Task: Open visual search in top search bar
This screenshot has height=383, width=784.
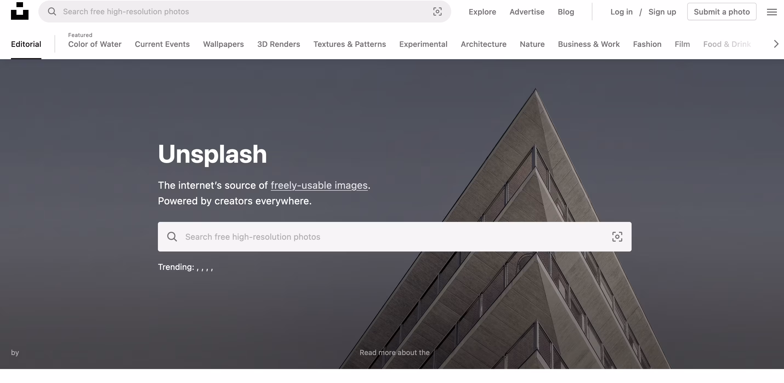Action: 437,12
